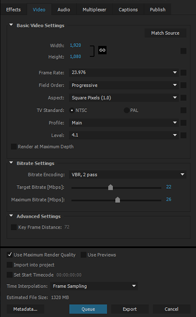196x317 pixels.
Task: Toggle match-source checkbox for frame size
Action: pyautogui.click(x=183, y=51)
